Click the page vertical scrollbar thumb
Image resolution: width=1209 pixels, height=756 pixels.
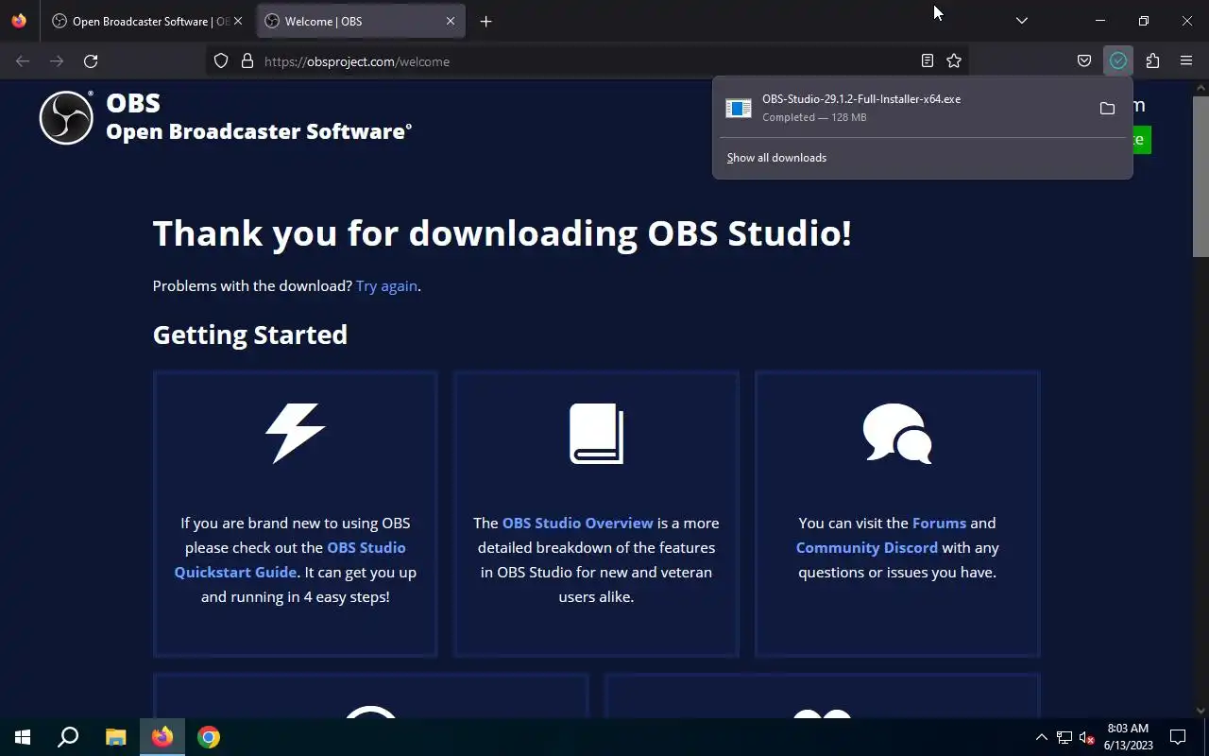click(x=1200, y=175)
